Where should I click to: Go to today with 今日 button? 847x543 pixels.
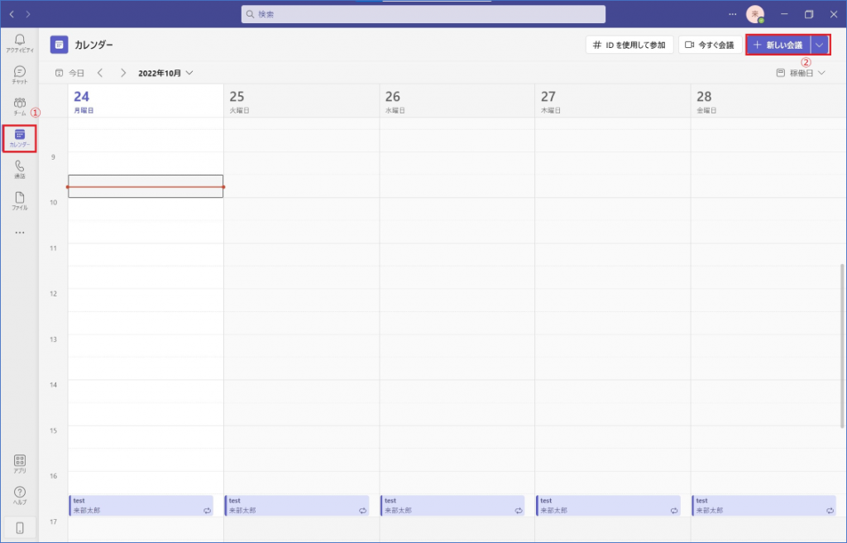70,73
